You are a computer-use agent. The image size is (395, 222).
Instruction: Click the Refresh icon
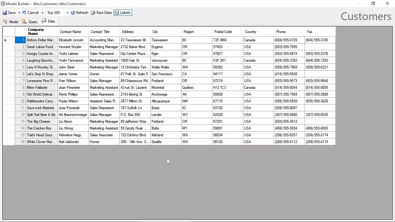[73, 13]
